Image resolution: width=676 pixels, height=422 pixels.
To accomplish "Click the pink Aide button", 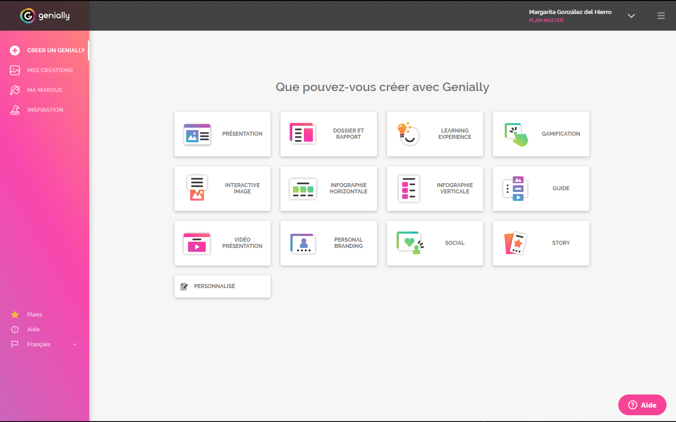I will click(642, 405).
